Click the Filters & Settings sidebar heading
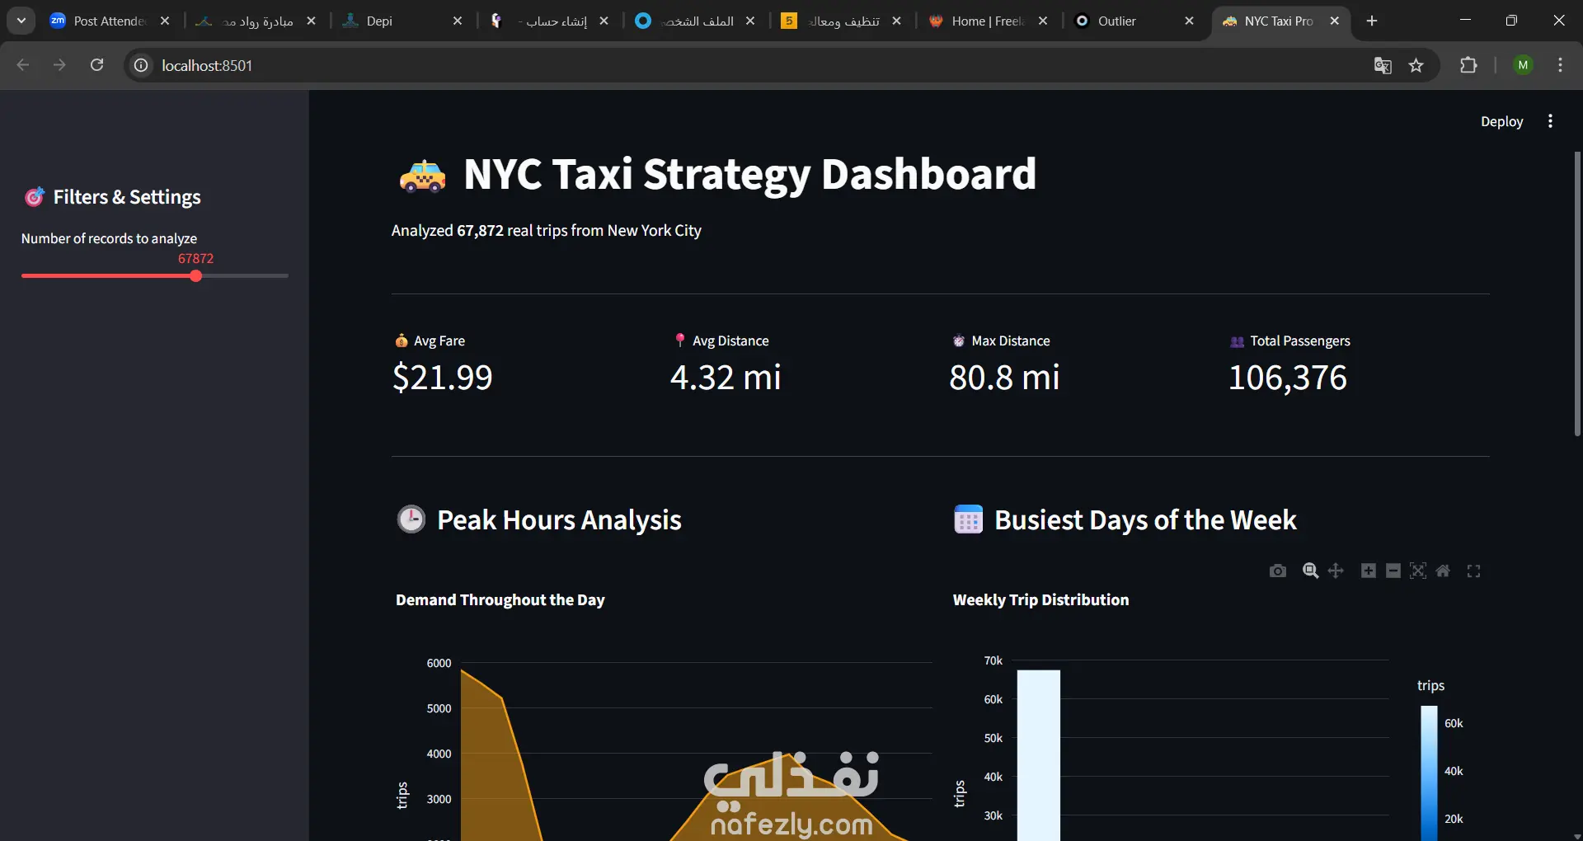The image size is (1583, 841). point(127,197)
